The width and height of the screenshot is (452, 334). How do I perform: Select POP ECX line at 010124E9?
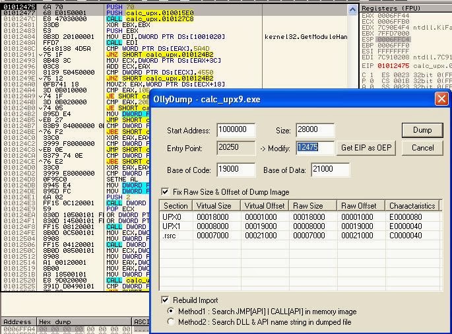click(x=77, y=209)
